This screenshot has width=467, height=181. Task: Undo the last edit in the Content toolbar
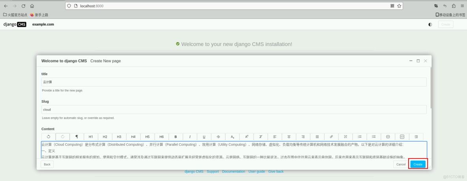click(x=49, y=137)
